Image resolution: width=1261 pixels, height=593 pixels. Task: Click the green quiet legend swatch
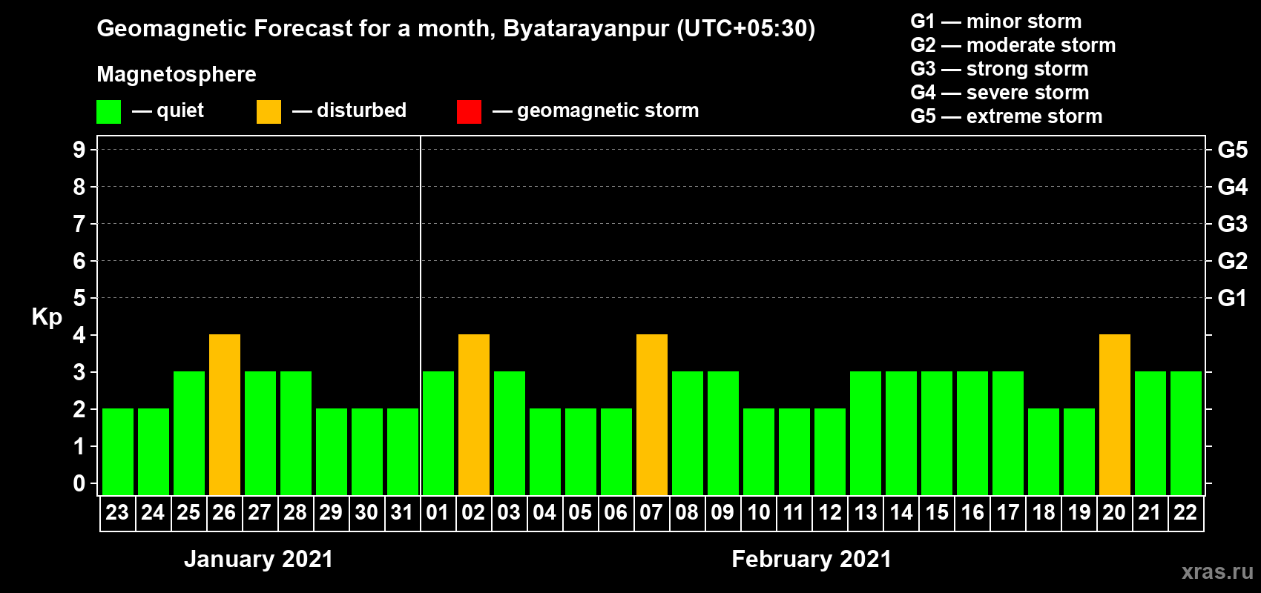pos(108,112)
